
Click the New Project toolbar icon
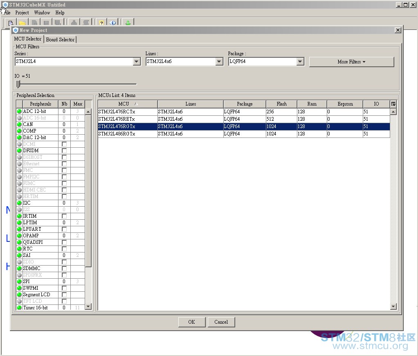[11, 23]
